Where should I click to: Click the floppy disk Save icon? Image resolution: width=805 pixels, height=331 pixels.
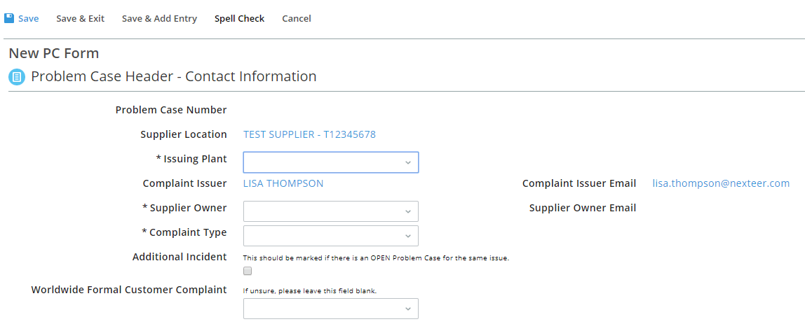pyautogui.click(x=8, y=18)
